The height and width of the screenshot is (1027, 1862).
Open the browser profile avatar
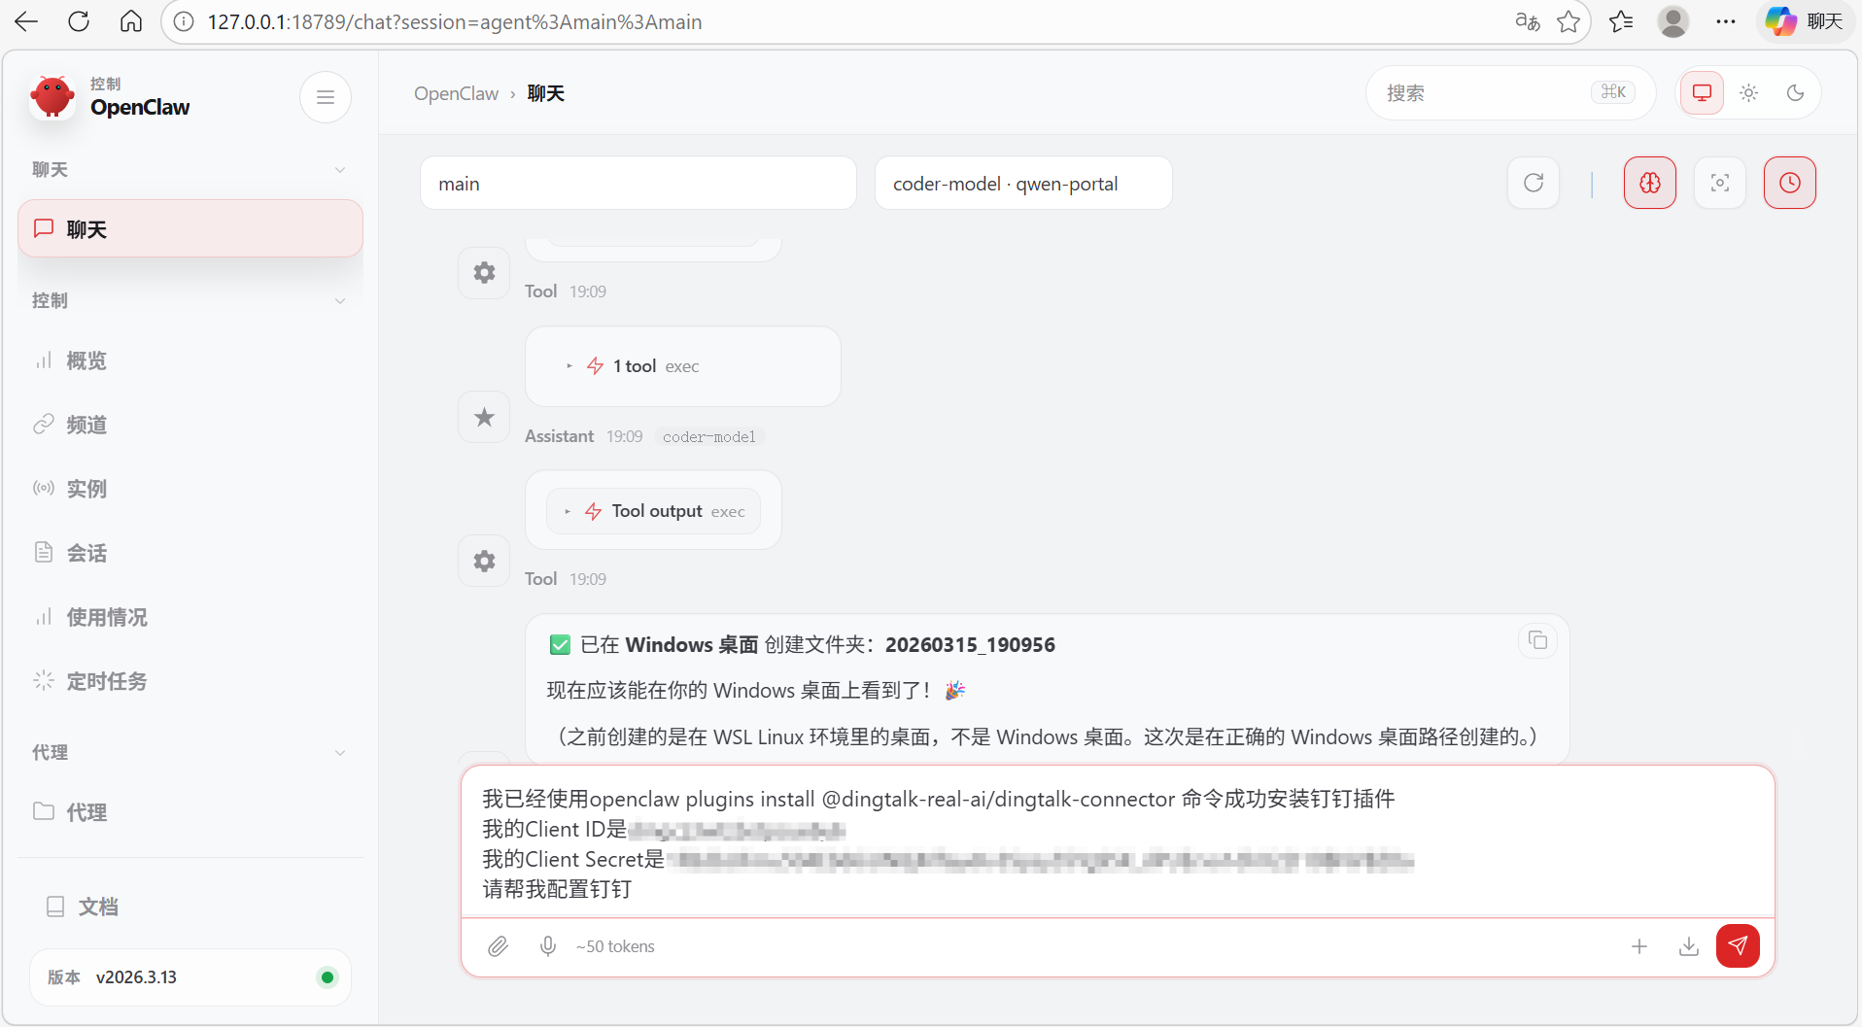pos(1673,21)
